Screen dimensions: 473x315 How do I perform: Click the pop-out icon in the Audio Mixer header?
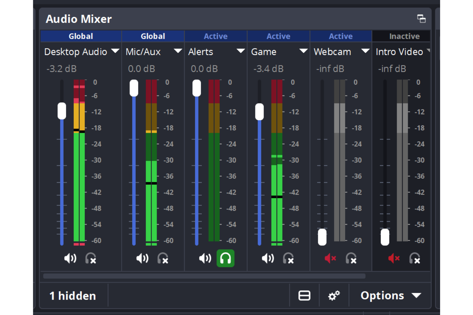coord(422,19)
